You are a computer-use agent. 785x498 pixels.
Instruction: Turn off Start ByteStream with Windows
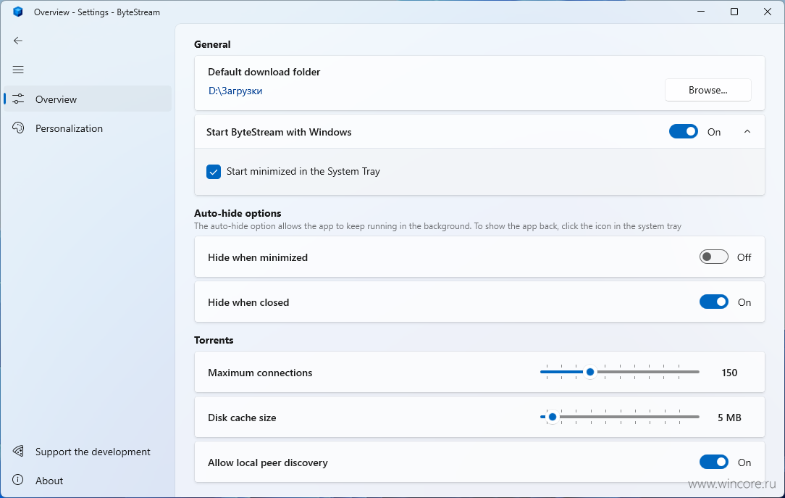click(684, 132)
